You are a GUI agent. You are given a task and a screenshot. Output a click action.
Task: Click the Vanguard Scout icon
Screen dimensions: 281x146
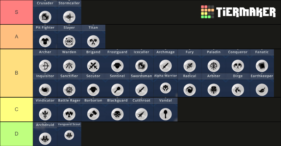(69, 135)
